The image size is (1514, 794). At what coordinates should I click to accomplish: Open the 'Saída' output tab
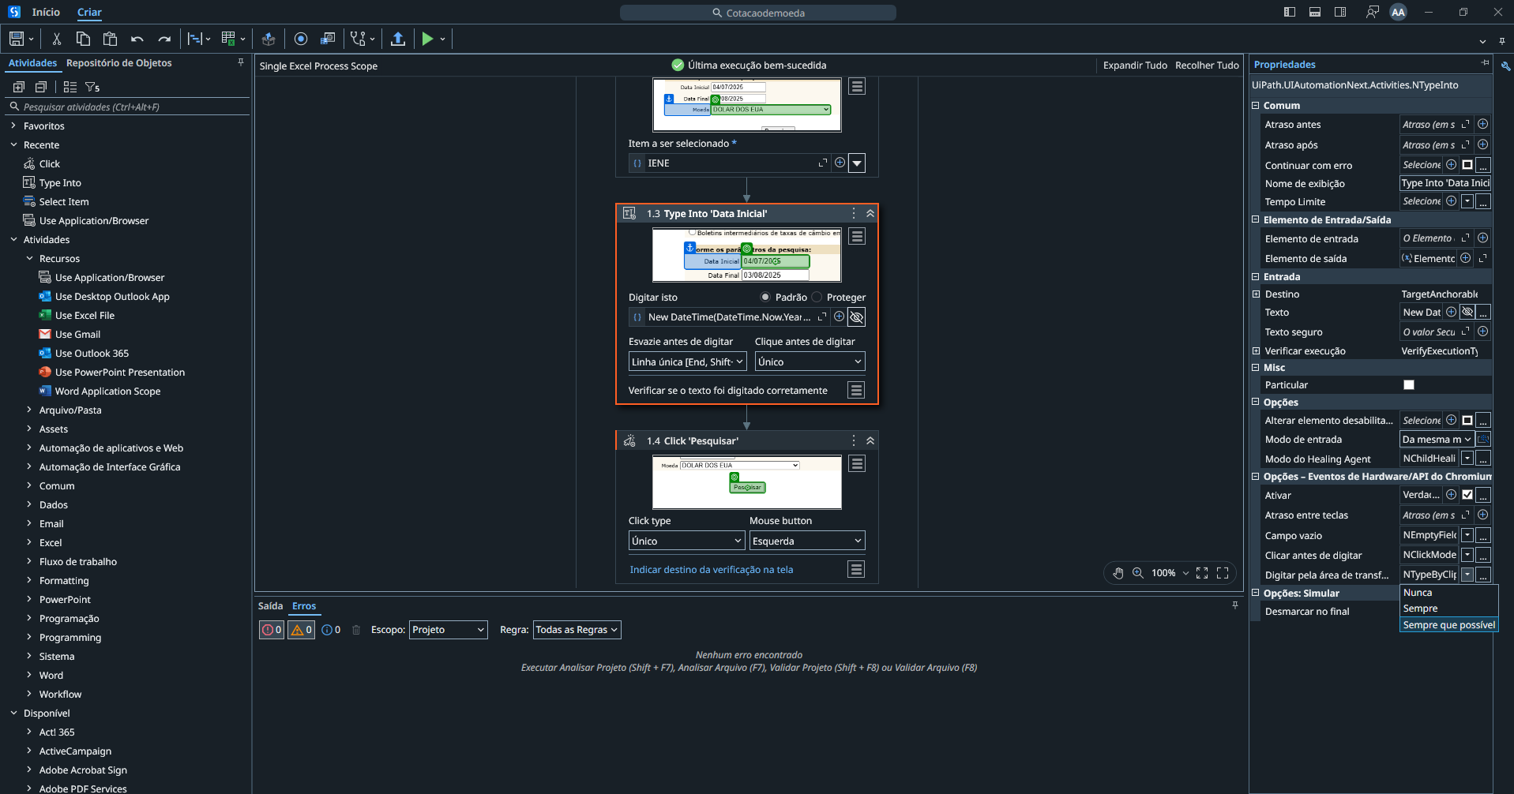(270, 606)
